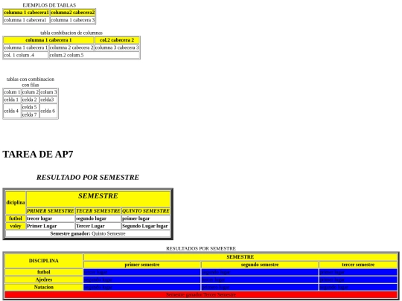
Task: Click yellow cell 'diciplina'
Action: click(16, 203)
